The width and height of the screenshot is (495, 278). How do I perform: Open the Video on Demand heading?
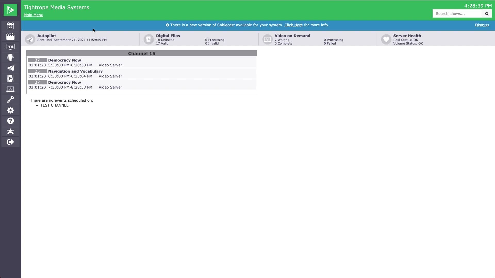click(292, 36)
